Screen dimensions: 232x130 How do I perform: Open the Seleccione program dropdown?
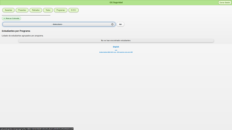pos(59,24)
